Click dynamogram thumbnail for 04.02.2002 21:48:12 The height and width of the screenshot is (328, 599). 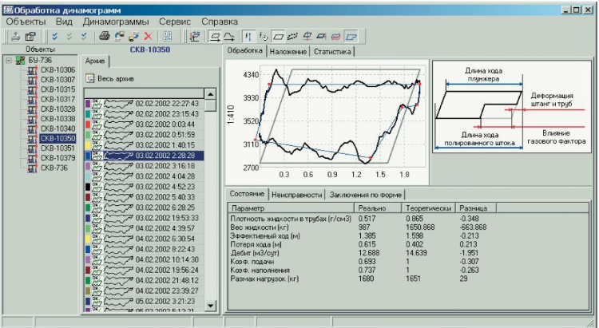point(118,281)
